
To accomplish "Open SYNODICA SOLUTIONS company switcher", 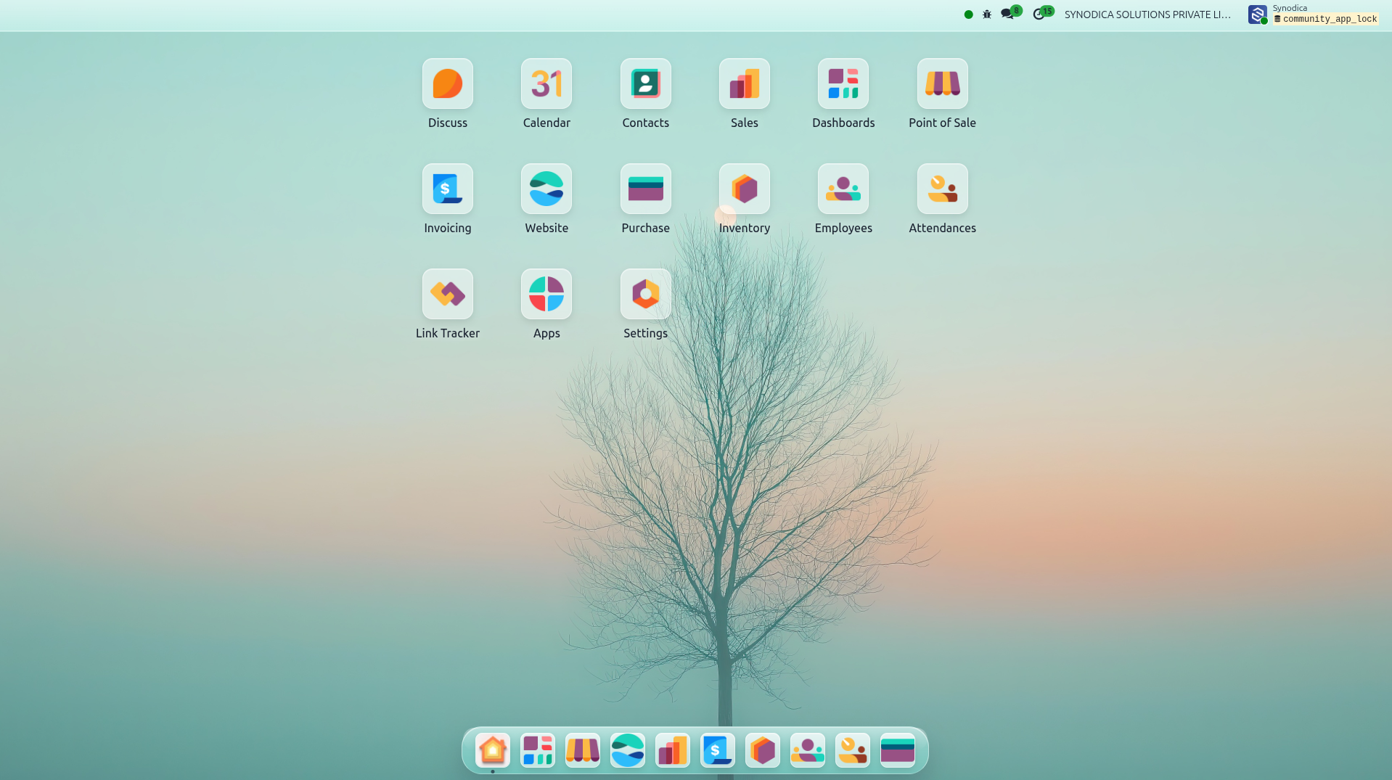I will tap(1147, 15).
